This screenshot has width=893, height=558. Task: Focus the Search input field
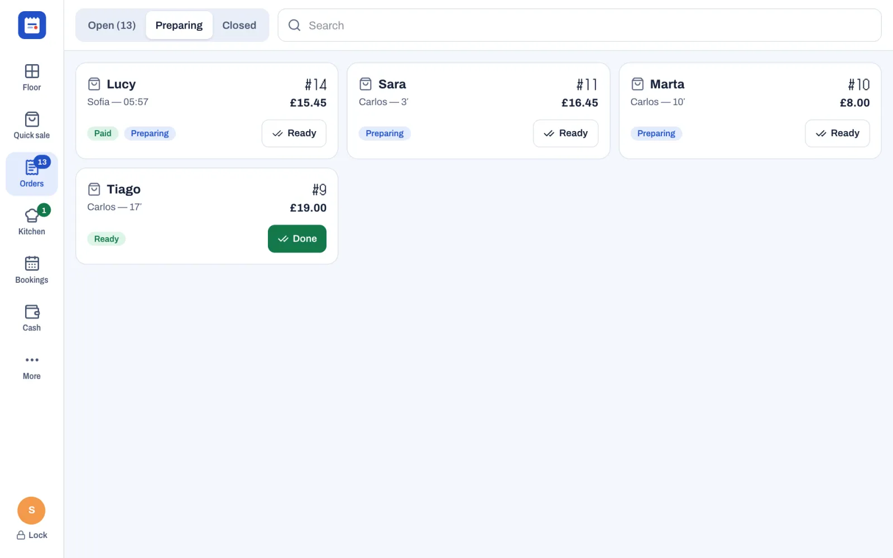click(579, 25)
